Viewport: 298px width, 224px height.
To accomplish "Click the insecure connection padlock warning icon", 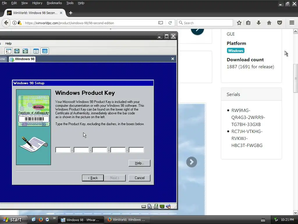I will [19, 23].
